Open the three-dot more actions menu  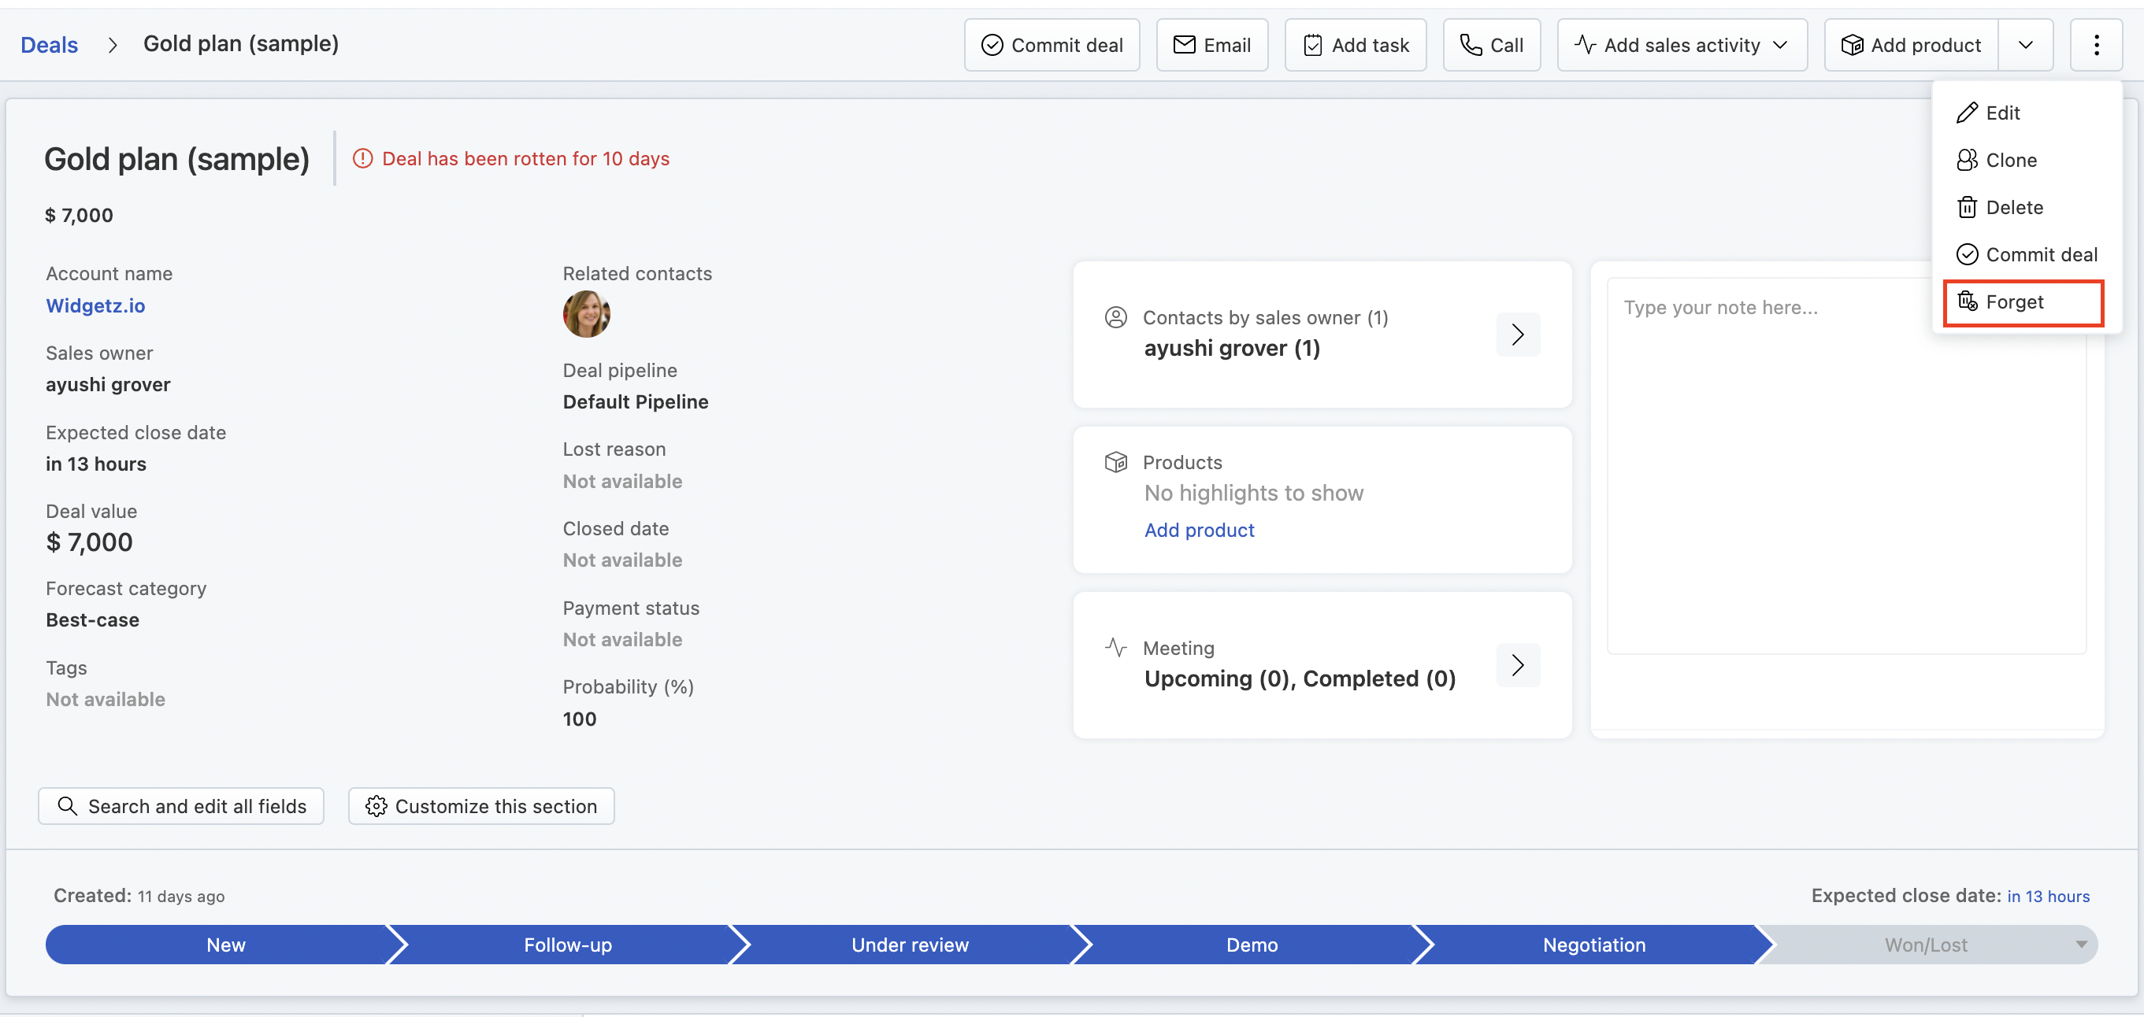pyautogui.click(x=2096, y=45)
